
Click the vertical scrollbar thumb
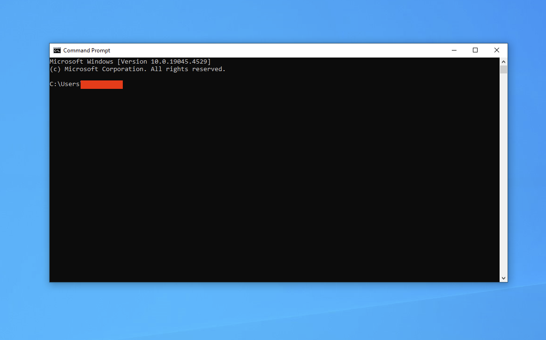point(503,70)
